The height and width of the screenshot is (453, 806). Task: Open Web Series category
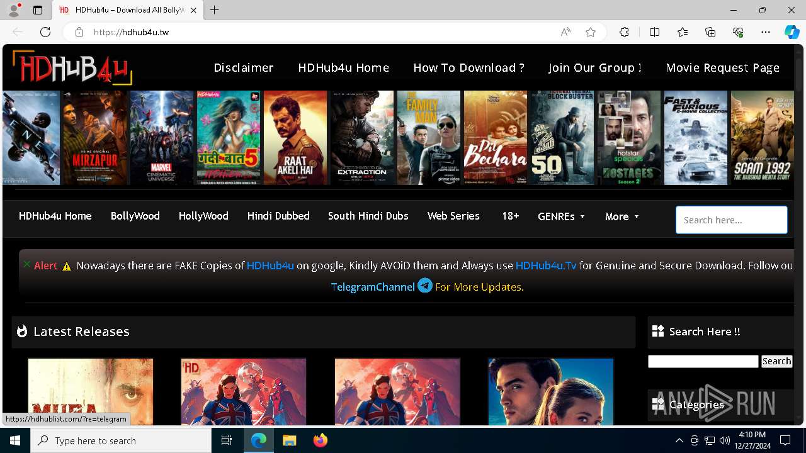[453, 216]
